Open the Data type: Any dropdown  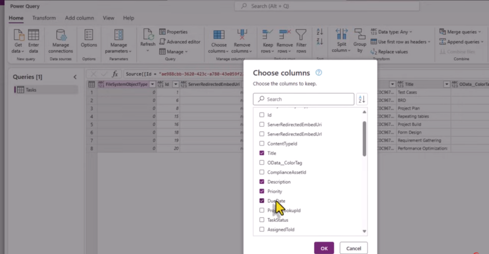click(392, 32)
